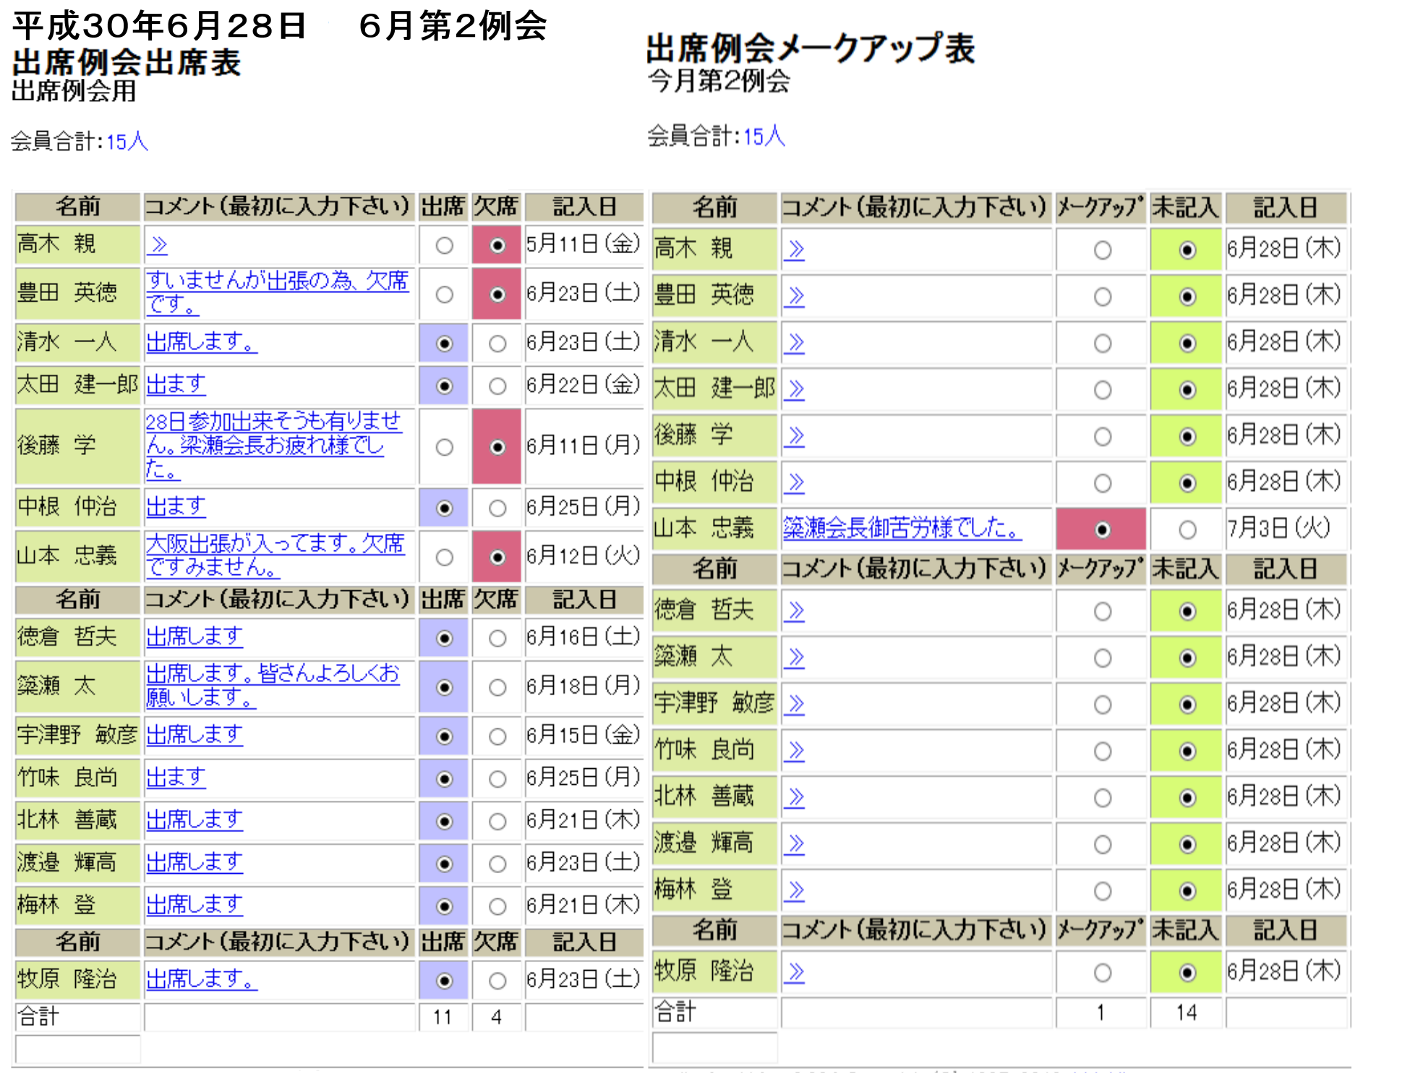1410x1085 pixels.
Task: Open 後藤 学's comment about 28日参加出来そうも有りません
Action: tap(273, 445)
